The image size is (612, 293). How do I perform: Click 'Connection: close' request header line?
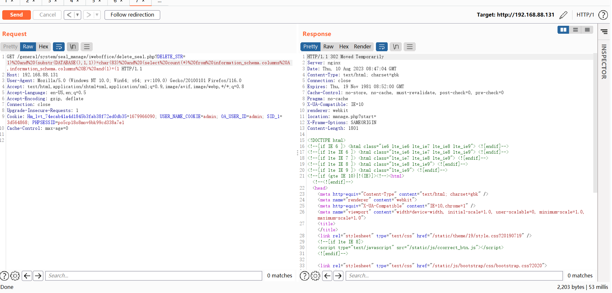point(29,105)
